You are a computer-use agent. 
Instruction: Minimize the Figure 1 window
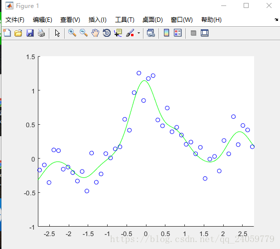(224, 5)
